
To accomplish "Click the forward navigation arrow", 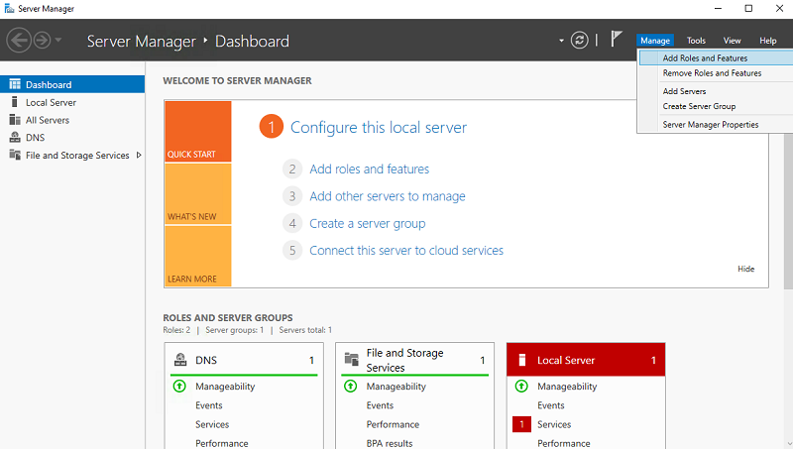I will (42, 40).
